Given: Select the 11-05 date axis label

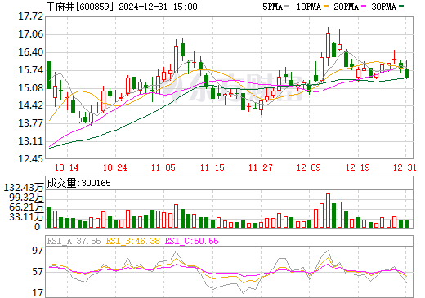Looking at the screenshot, I should pos(163,167).
